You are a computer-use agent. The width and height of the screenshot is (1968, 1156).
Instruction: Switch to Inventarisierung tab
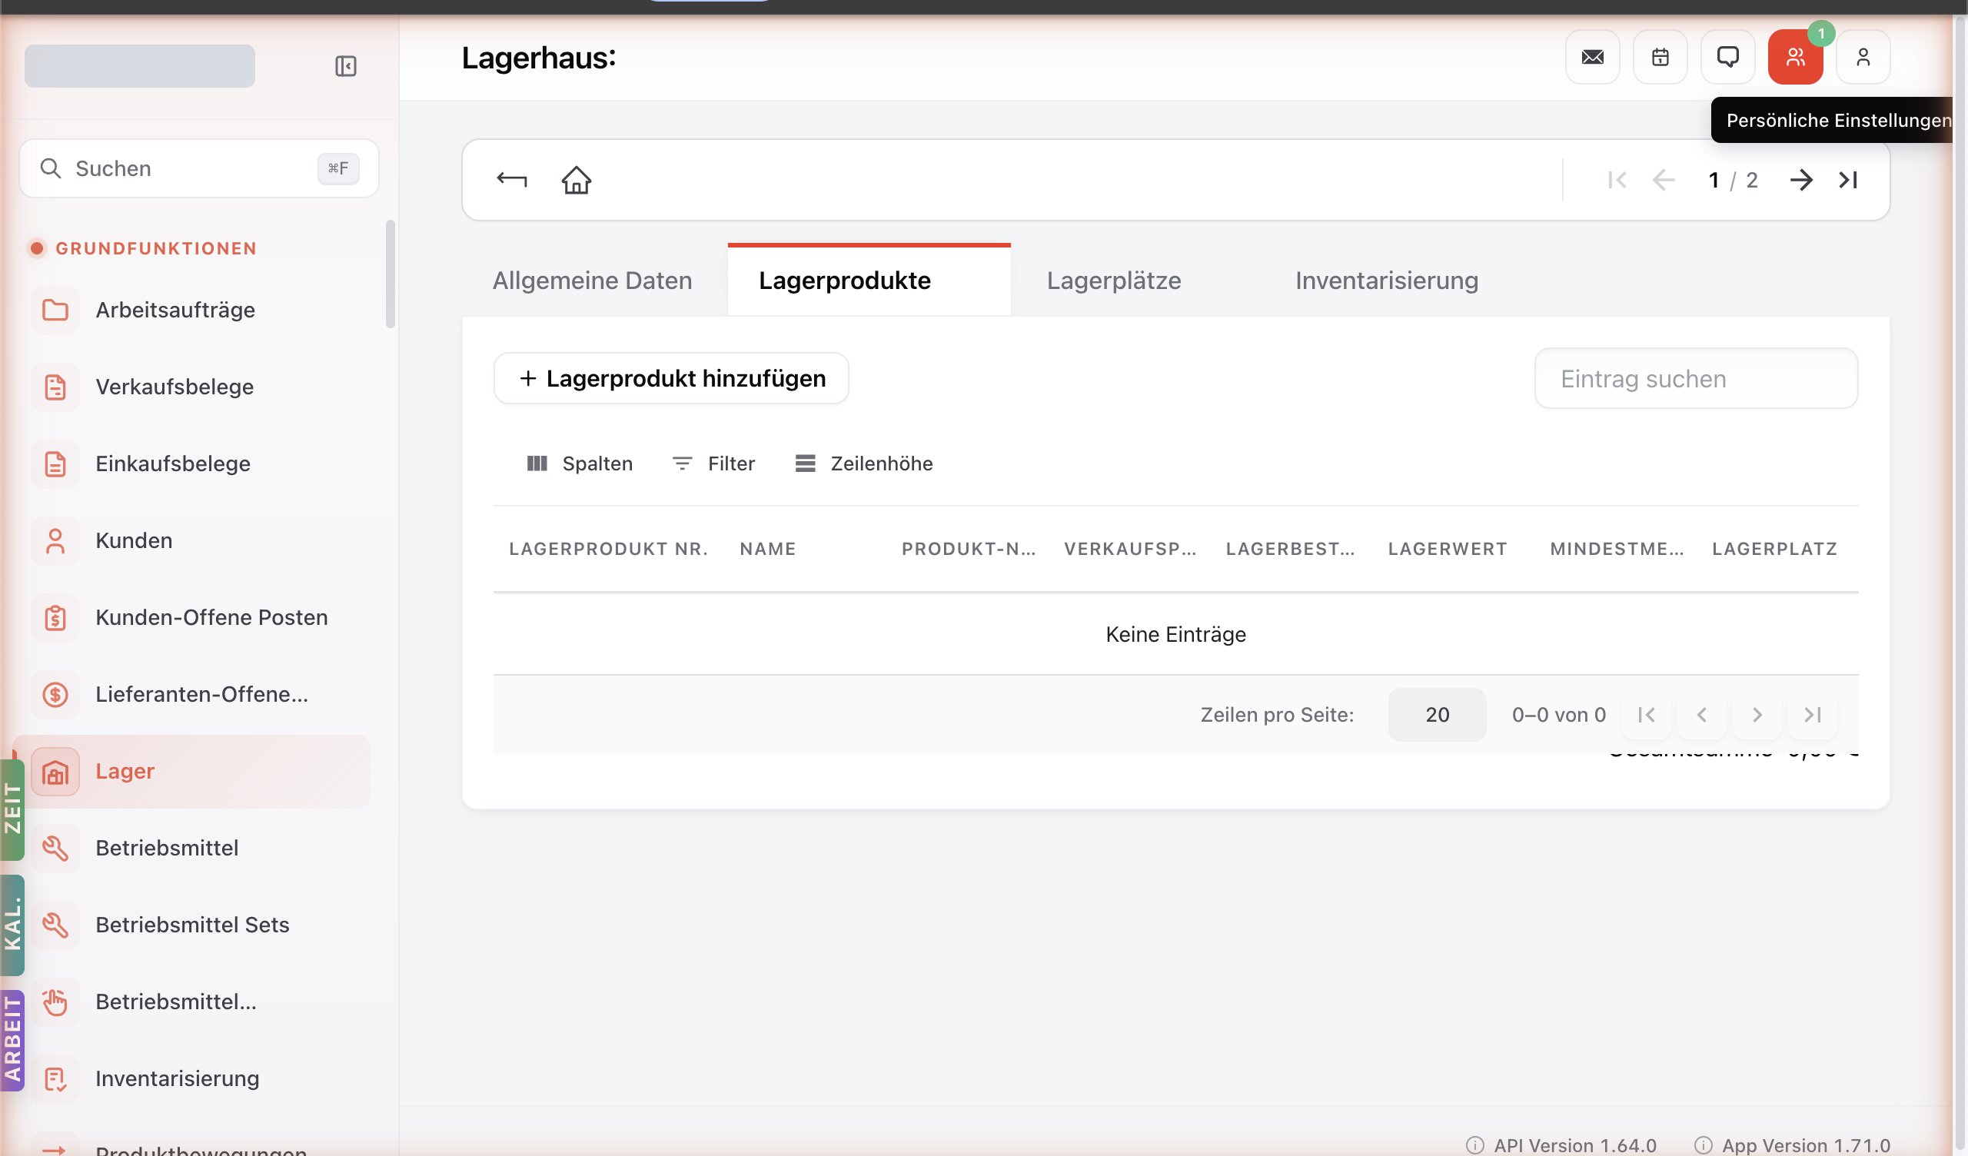[1386, 281]
